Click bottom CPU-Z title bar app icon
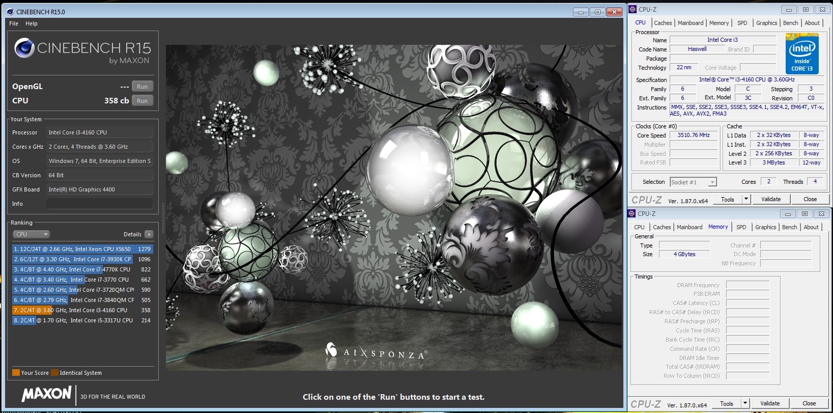The image size is (833, 413). (x=632, y=213)
